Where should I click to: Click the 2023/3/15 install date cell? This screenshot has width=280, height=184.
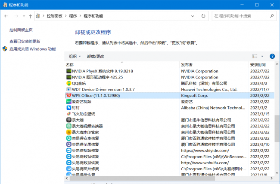coord(260,114)
